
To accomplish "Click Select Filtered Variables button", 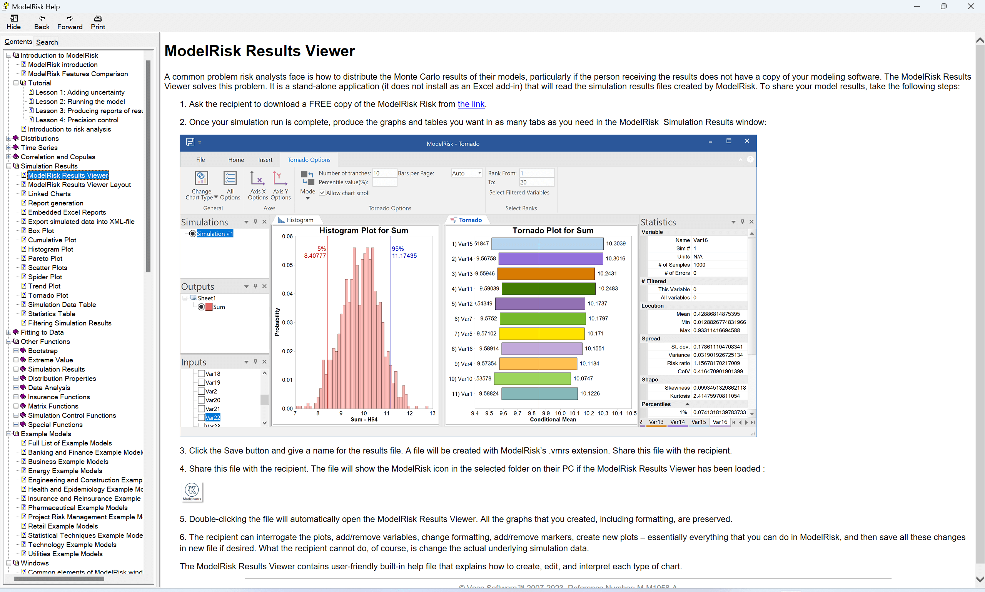I will click(519, 192).
